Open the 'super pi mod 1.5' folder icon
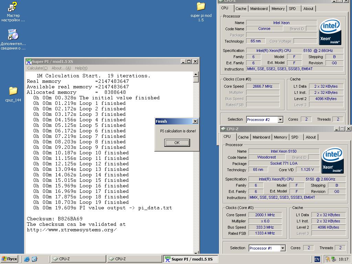 click(x=201, y=6)
